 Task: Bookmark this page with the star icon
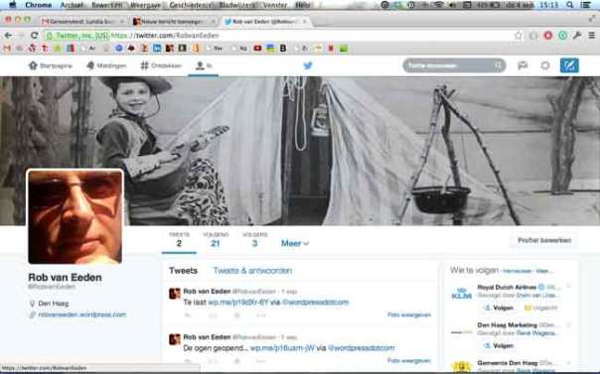pos(519,36)
